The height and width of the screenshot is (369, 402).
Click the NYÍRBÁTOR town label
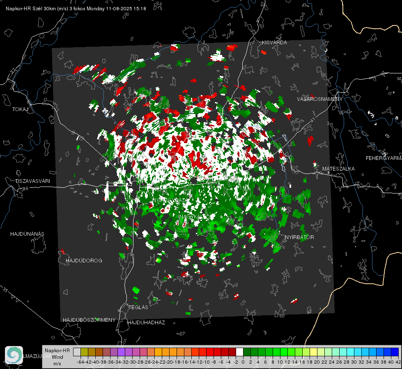tap(299, 237)
